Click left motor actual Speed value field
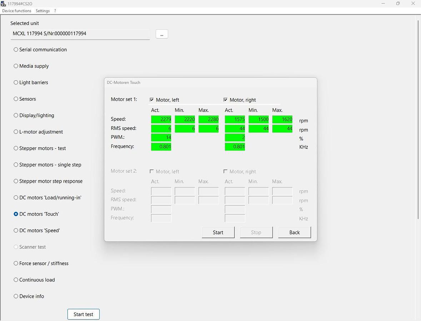The width and height of the screenshot is (421, 321). (161, 119)
